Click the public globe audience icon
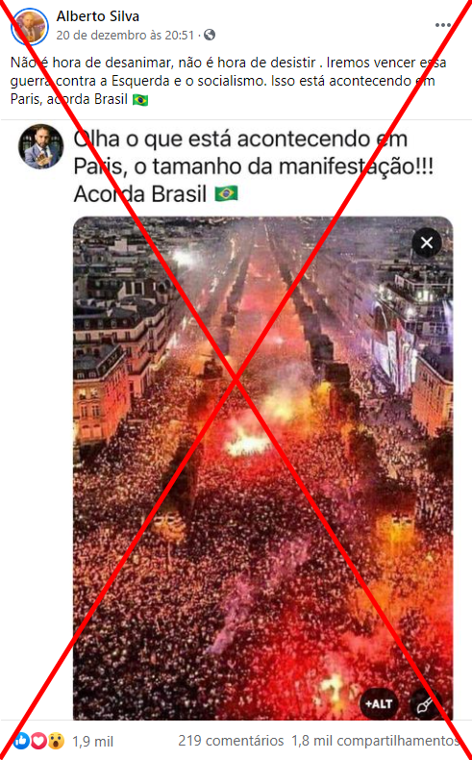 [210, 35]
